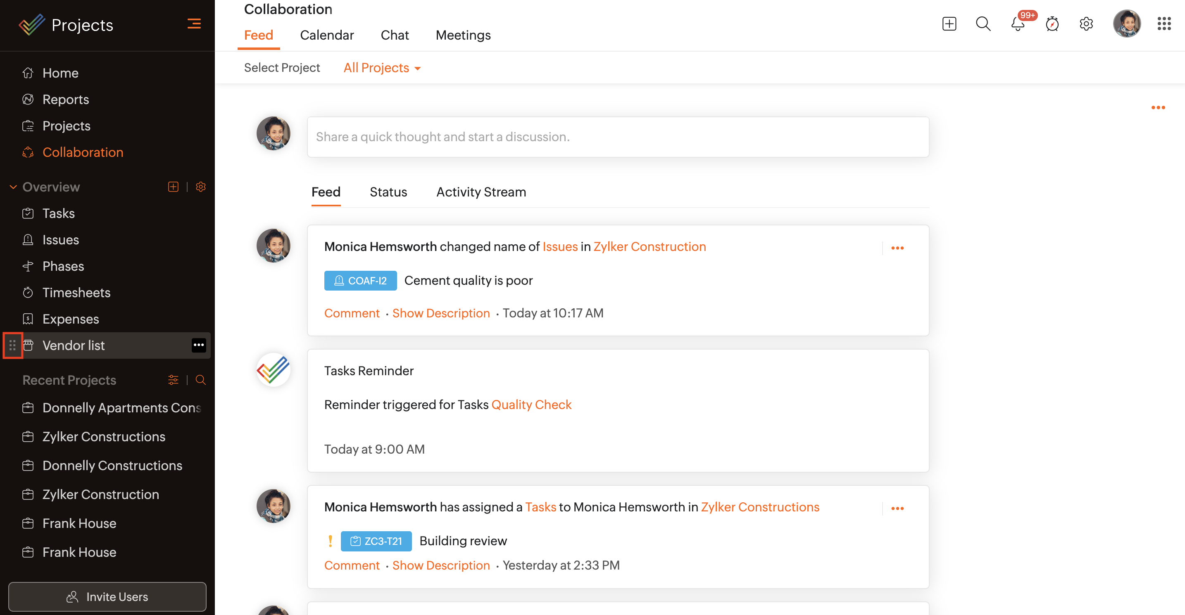Open Vendor list more options button
Image resolution: width=1185 pixels, height=615 pixels.
198,345
